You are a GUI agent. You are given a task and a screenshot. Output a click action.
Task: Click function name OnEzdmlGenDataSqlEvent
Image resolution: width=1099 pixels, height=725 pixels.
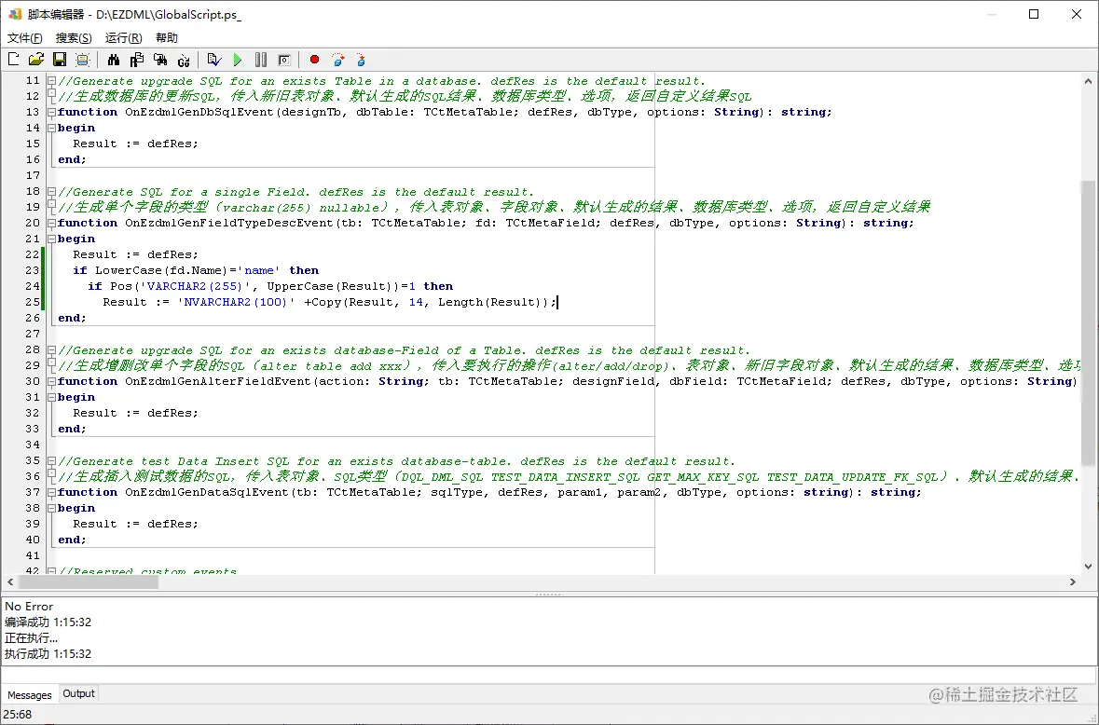tap(207, 492)
